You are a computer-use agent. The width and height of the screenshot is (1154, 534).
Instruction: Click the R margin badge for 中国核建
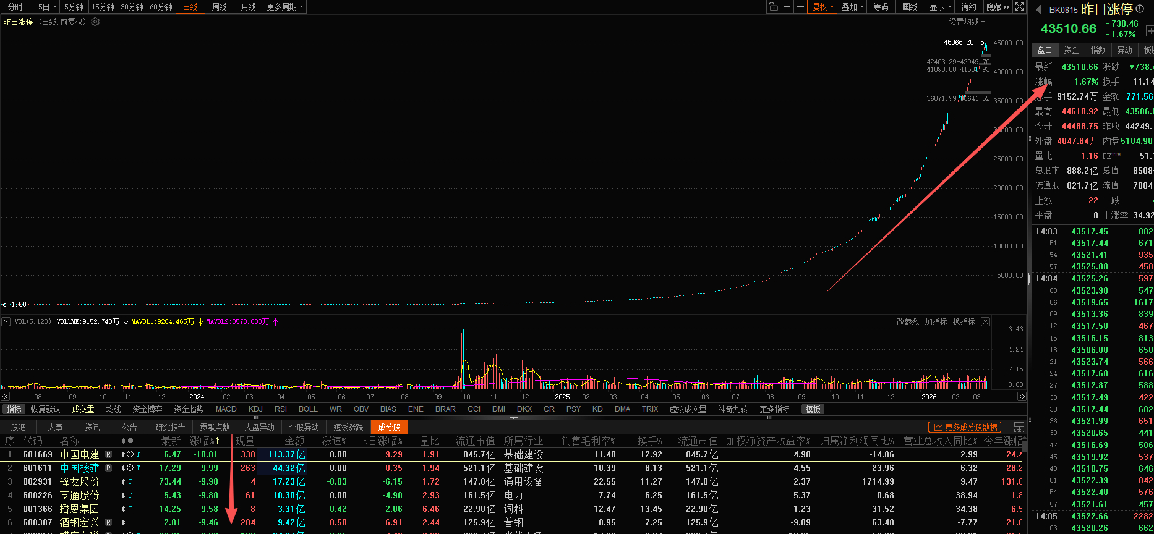[x=109, y=468]
